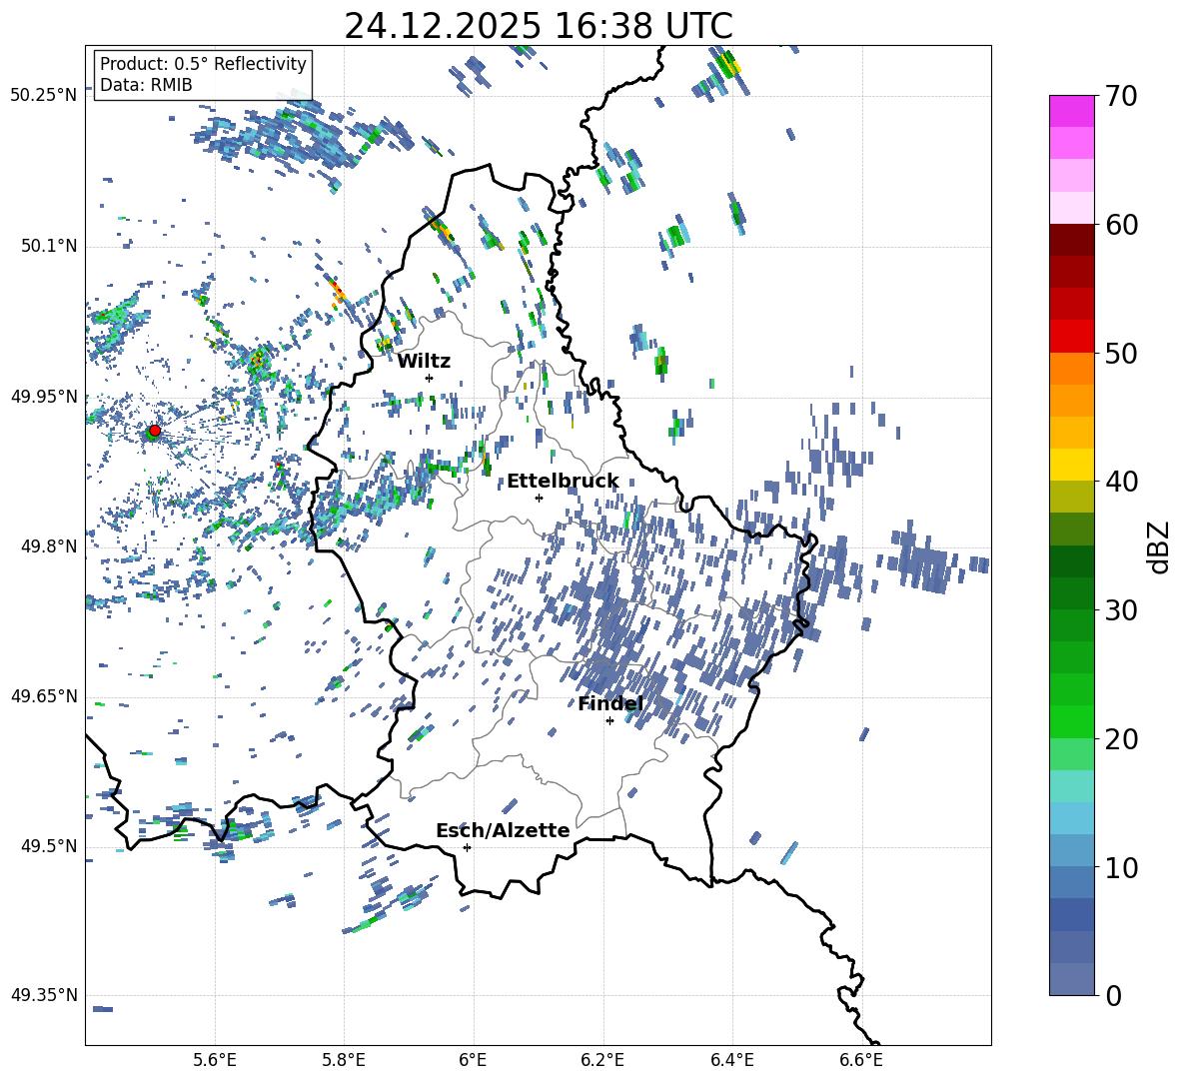
Task: Click the 'Product: 0.5° Reflectivity' text
Action: point(203,64)
